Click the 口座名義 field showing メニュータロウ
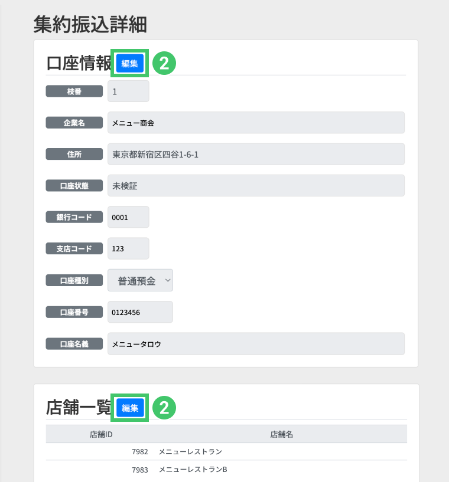The image size is (449, 482). click(x=255, y=343)
